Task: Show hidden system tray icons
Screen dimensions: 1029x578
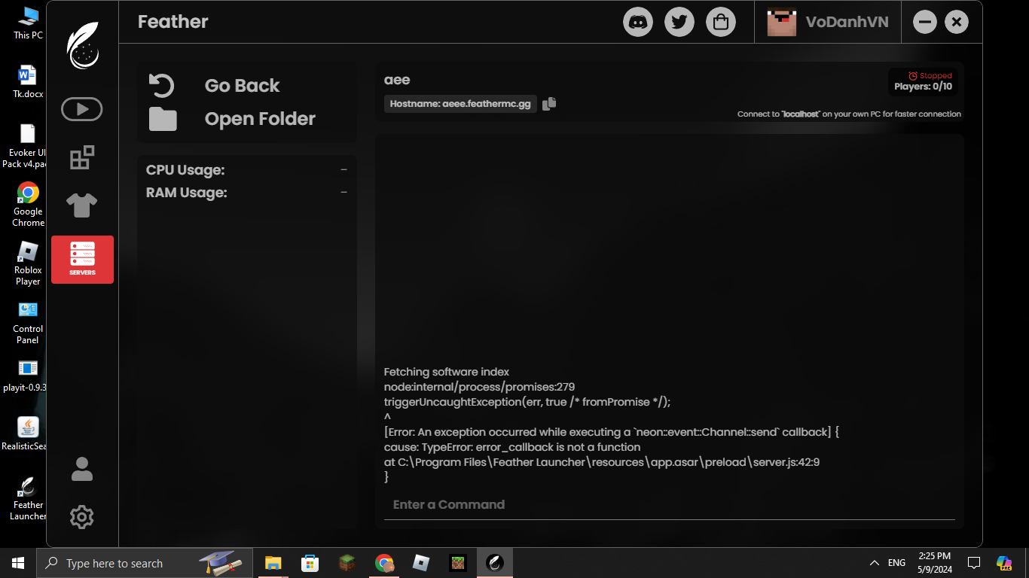Action: 875,563
